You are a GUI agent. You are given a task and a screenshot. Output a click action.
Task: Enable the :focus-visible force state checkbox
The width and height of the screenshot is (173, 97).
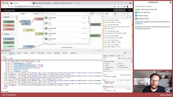tap(117, 67)
